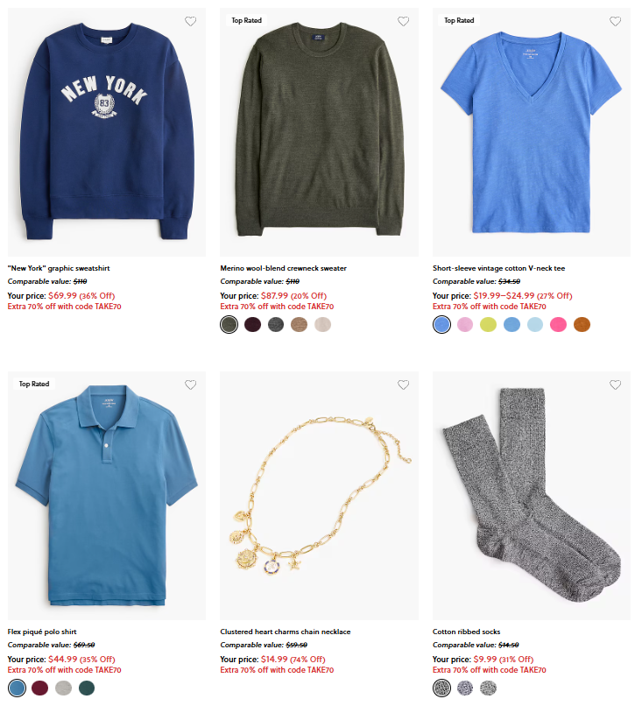This screenshot has width=642, height=706.
Task: View the blue polo shirt product image
Action: (x=107, y=496)
